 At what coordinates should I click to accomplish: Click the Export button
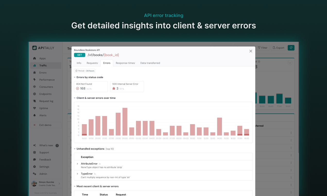pyautogui.click(x=278, y=48)
